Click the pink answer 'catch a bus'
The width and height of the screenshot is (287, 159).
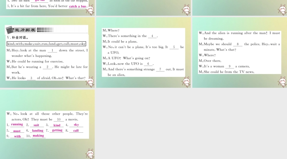(77, 6)
